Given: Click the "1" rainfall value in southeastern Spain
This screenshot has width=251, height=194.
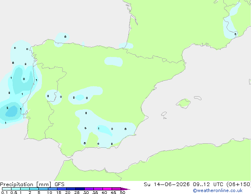Looking at the screenshot, I should pyautogui.click(x=99, y=129).
